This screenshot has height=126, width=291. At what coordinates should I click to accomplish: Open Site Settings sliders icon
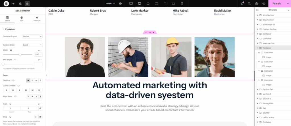point(20,3)
